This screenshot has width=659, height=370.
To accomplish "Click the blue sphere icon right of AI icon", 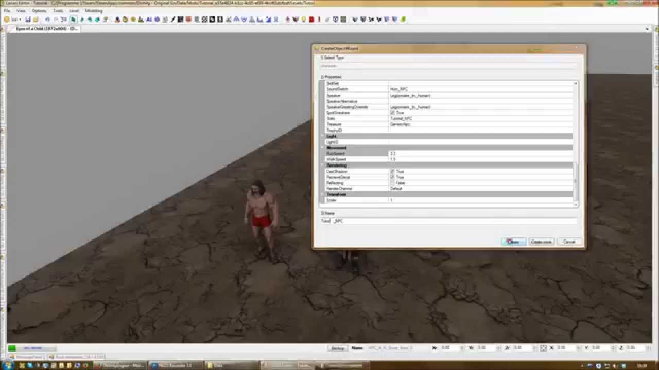I will 157,20.
